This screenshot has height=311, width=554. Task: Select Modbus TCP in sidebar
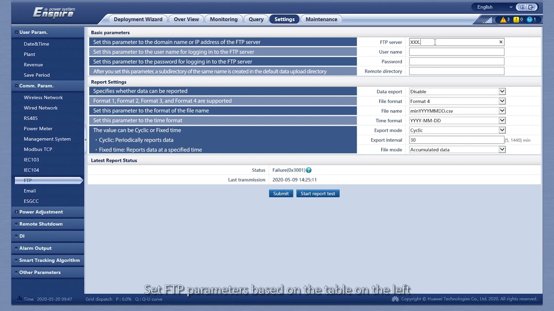[38, 149]
